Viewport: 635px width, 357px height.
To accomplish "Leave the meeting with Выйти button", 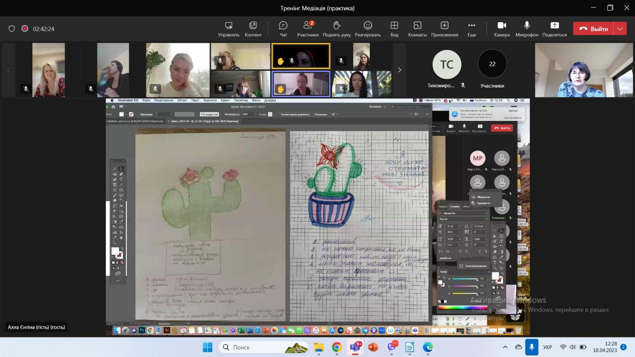I will 594,29.
